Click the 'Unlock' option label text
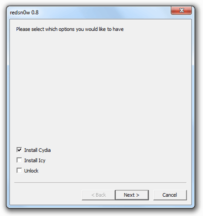 [x=31, y=171]
